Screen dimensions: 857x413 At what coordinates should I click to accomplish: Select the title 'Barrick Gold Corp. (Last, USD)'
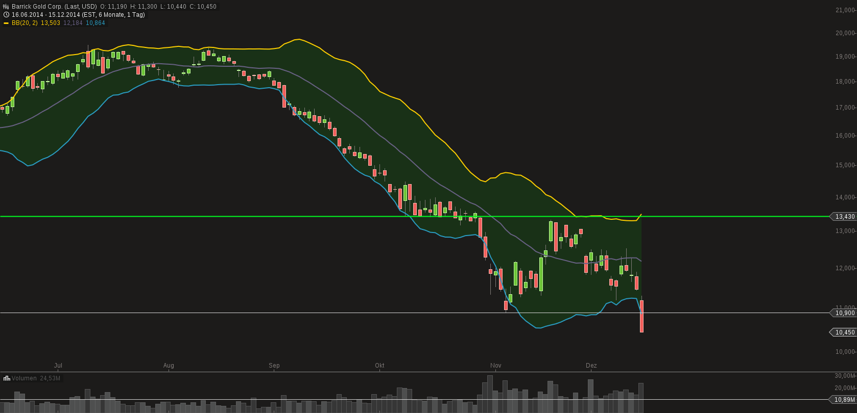click(54, 7)
